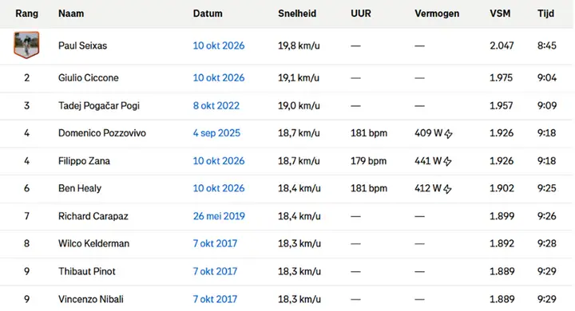Click power meter bolt icon beside 441 W
Viewport: 575px width, 311px height.
[x=447, y=161]
